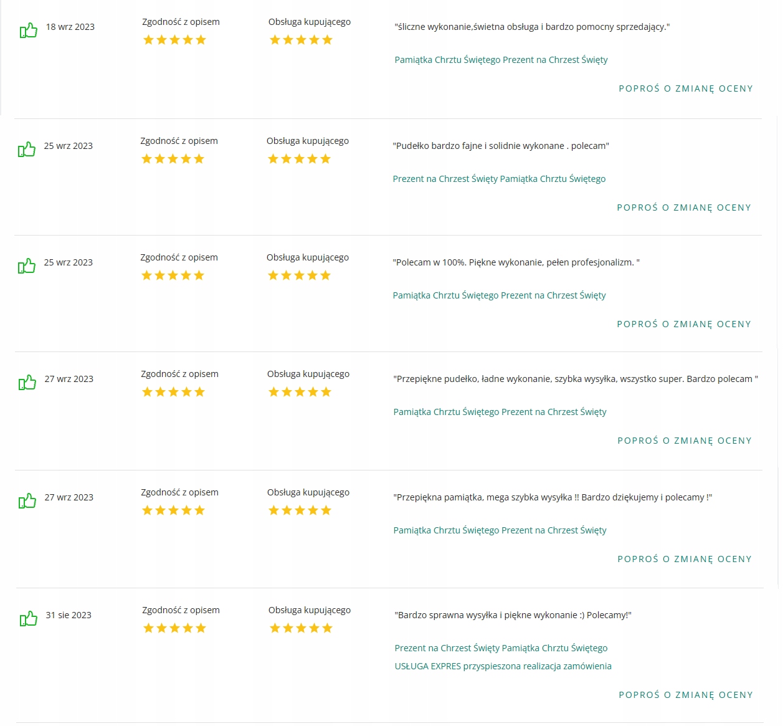Click thumbs-up icon beside 'Pudełko bardzo fajne' review

coord(27,150)
